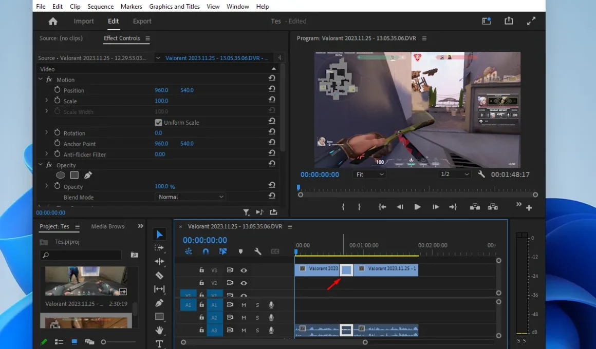596x349 pixels.
Task: Pick the Razor tool
Action: point(159,275)
